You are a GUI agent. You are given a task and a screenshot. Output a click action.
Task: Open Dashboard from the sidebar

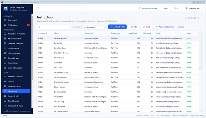(x=16, y=20)
